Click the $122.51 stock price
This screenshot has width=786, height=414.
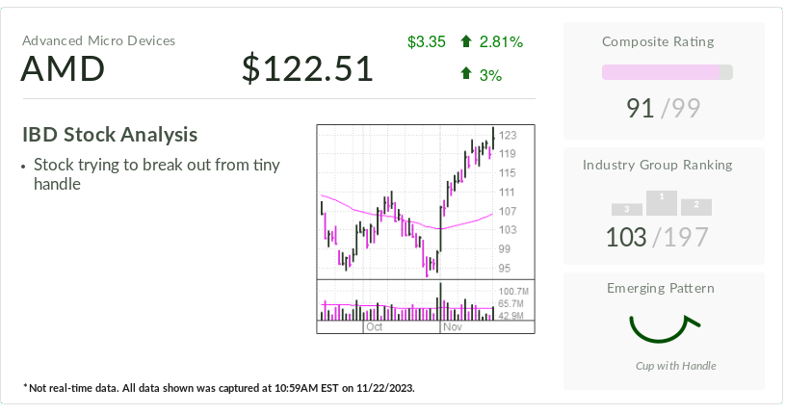point(307,69)
